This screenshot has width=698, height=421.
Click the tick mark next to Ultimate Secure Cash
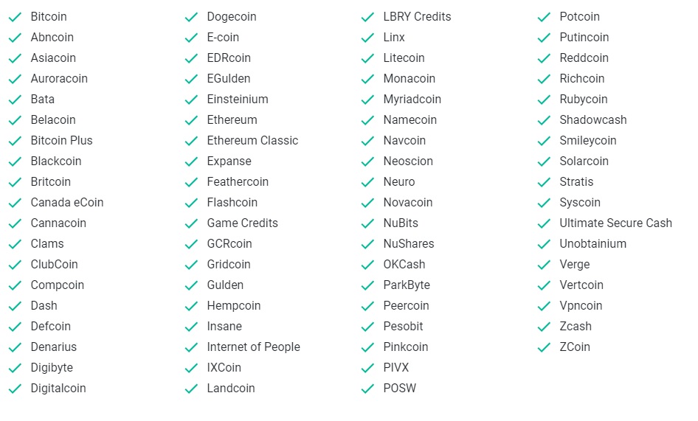click(x=544, y=224)
